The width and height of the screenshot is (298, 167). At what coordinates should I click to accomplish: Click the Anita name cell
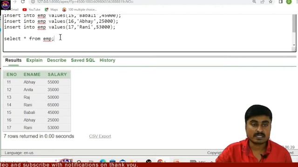point(28,90)
